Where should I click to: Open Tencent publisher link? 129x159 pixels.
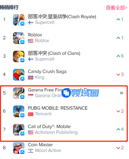43,114
